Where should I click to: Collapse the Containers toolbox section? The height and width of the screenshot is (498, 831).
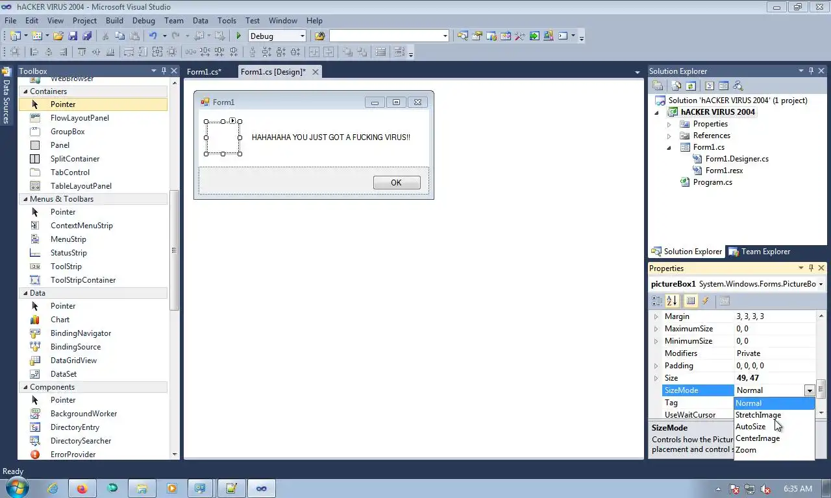click(25, 91)
